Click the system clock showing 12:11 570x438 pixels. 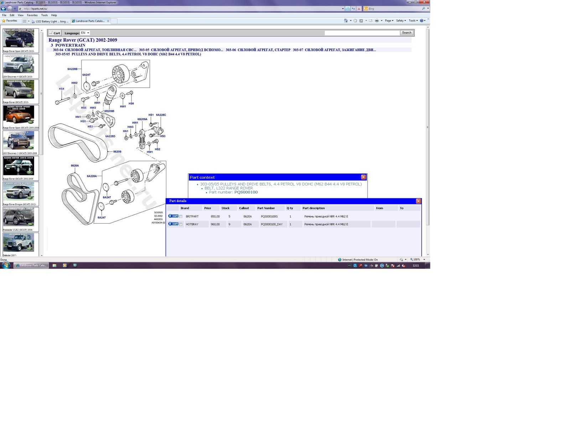416,266
